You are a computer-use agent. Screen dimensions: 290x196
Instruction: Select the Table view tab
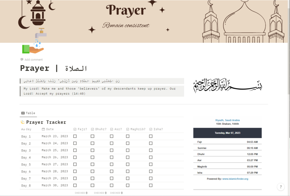(x=28, y=113)
